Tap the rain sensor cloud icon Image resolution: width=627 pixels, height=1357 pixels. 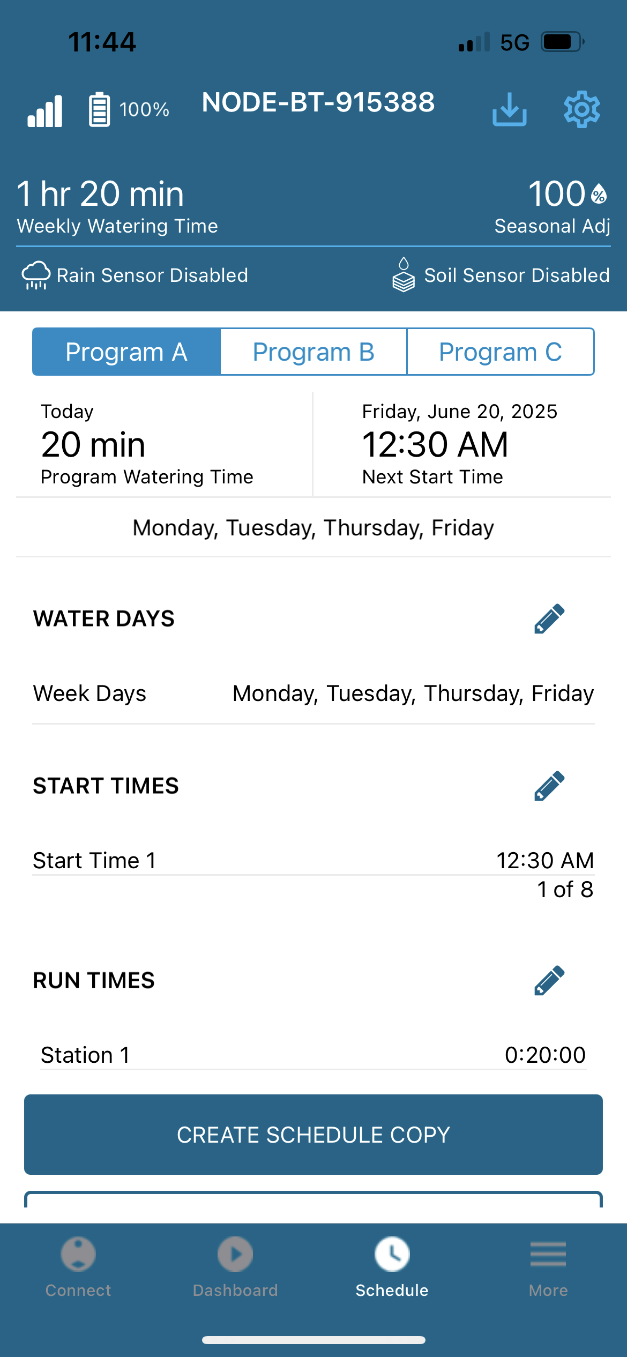point(36,275)
